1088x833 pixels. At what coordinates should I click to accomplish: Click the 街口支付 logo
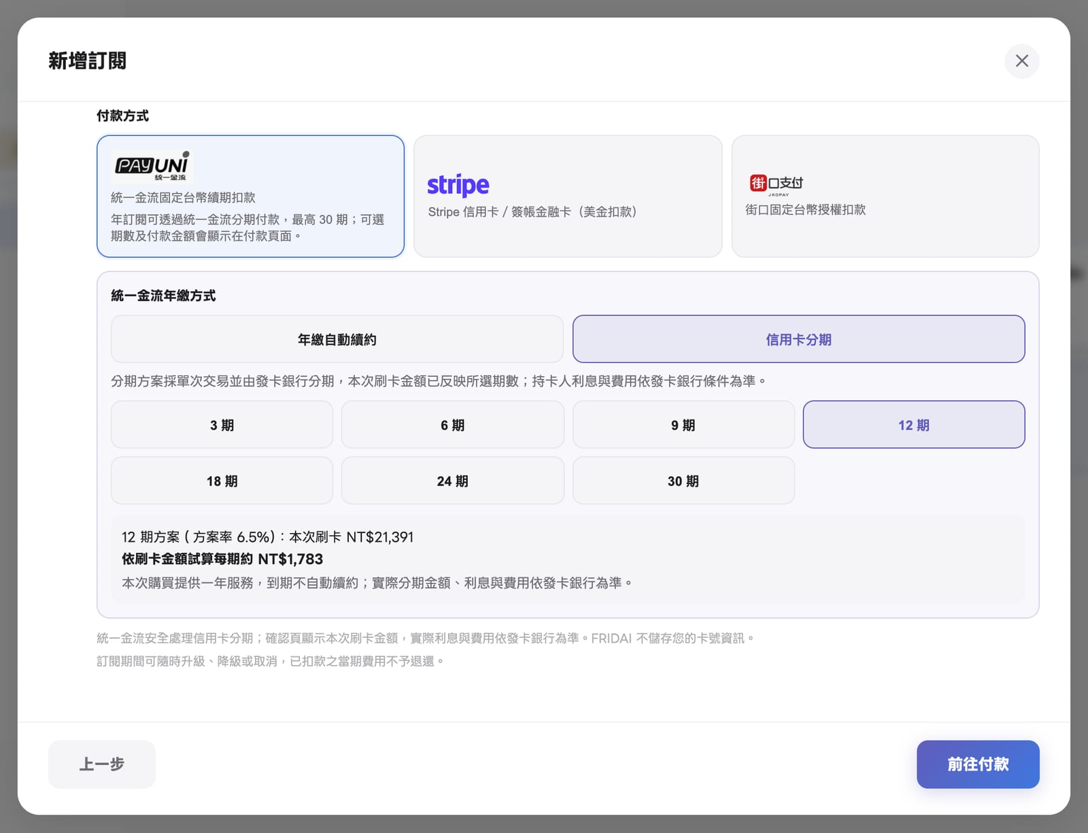[776, 184]
